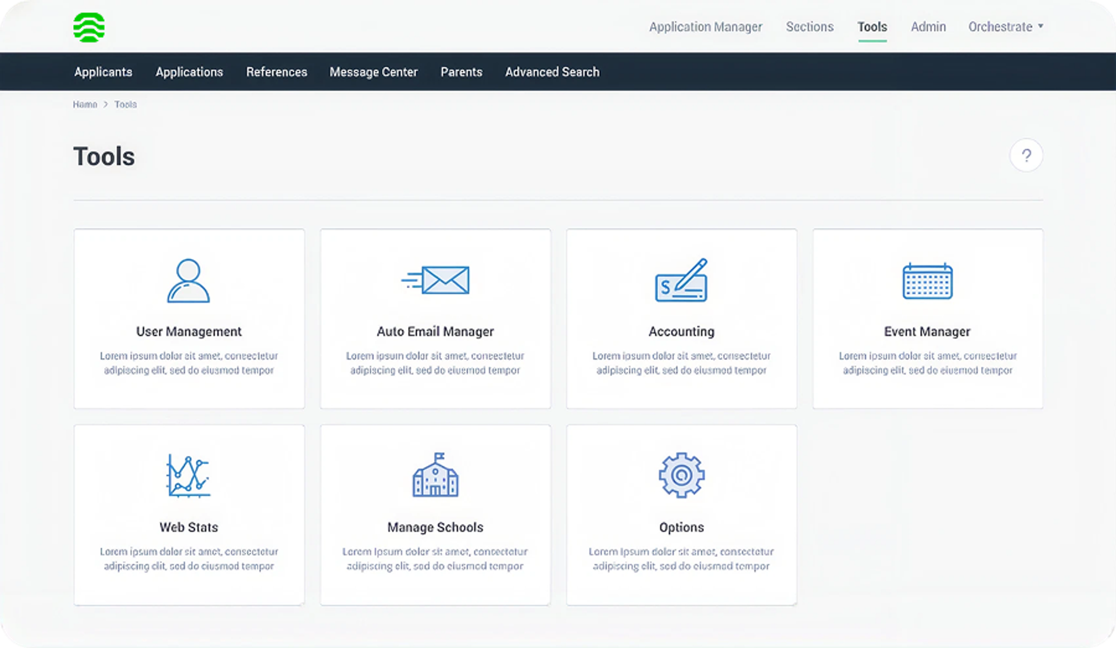Click the User Management description text
This screenshot has width=1116, height=648.
click(189, 363)
